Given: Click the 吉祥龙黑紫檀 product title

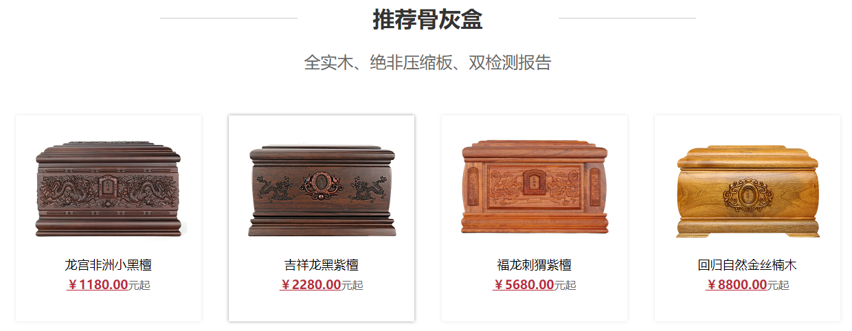Looking at the screenshot, I should coord(322,265).
